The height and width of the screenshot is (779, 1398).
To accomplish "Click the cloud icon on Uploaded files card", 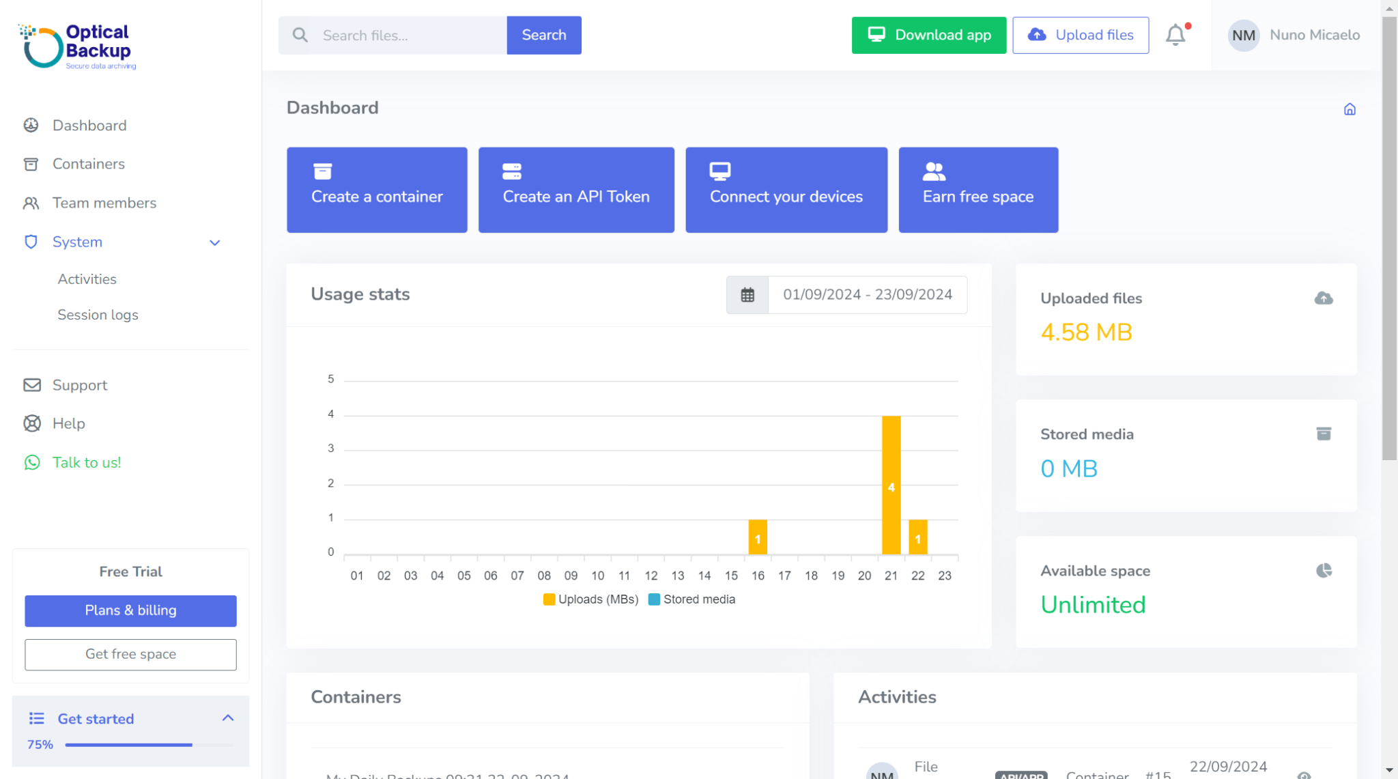I will (x=1323, y=298).
